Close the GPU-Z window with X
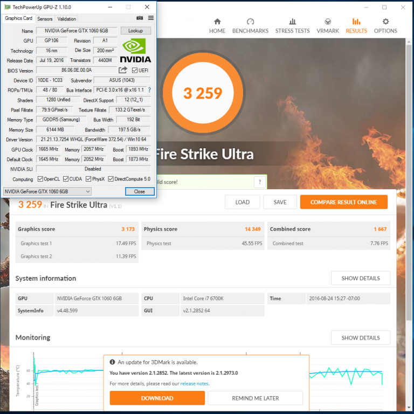Image resolution: width=414 pixels, height=414 pixels. [x=147, y=7]
